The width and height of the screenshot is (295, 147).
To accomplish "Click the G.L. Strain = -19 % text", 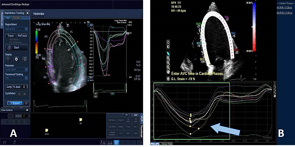I will tap(183, 79).
